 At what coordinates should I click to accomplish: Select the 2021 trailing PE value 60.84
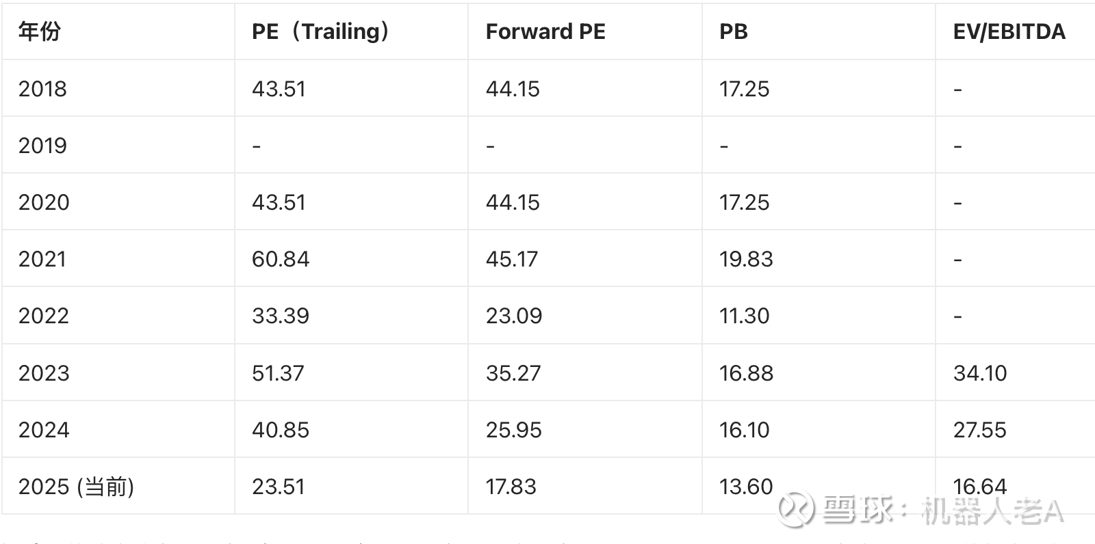[x=281, y=259]
